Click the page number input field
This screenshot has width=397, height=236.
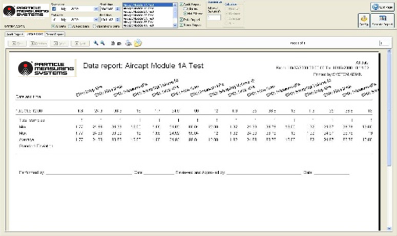point(384,43)
